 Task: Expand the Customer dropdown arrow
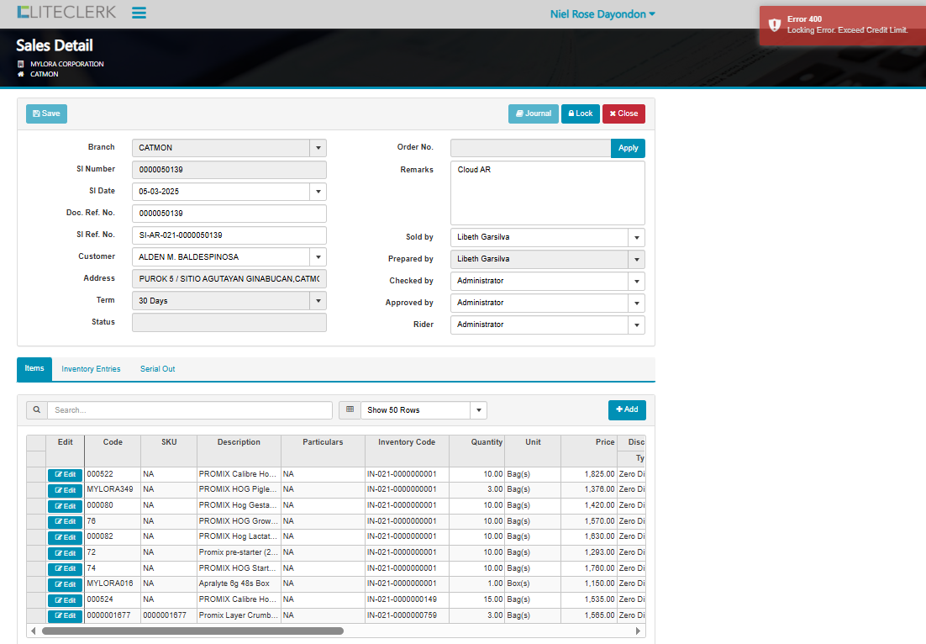pos(318,257)
